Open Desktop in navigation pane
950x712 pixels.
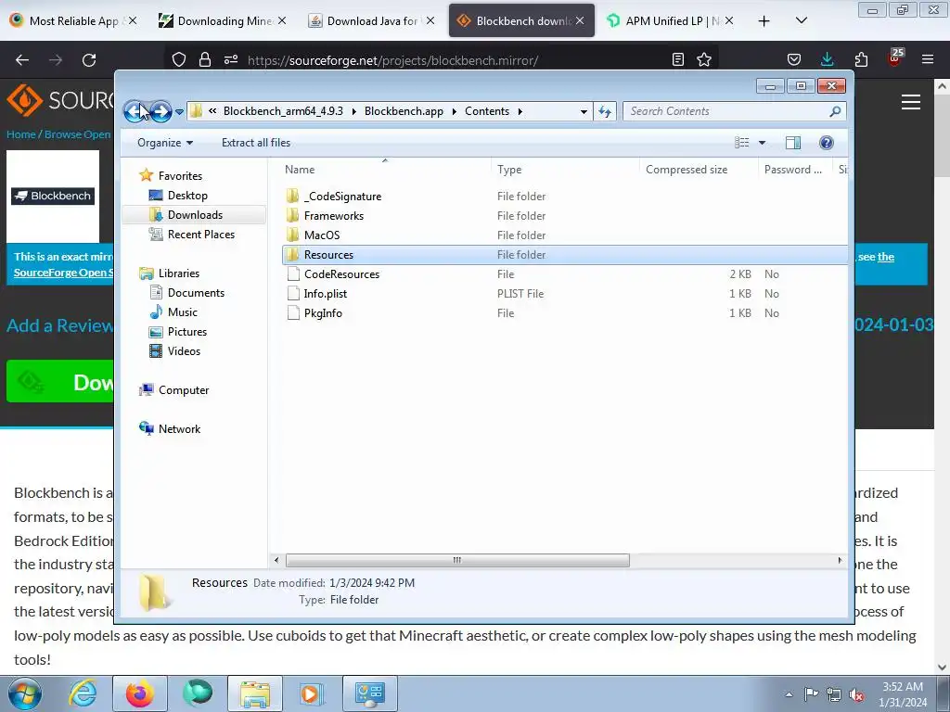pyautogui.click(x=187, y=196)
